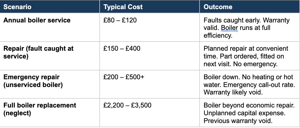
Task: Click the Unplanned capital expense text
Action: click(x=244, y=113)
